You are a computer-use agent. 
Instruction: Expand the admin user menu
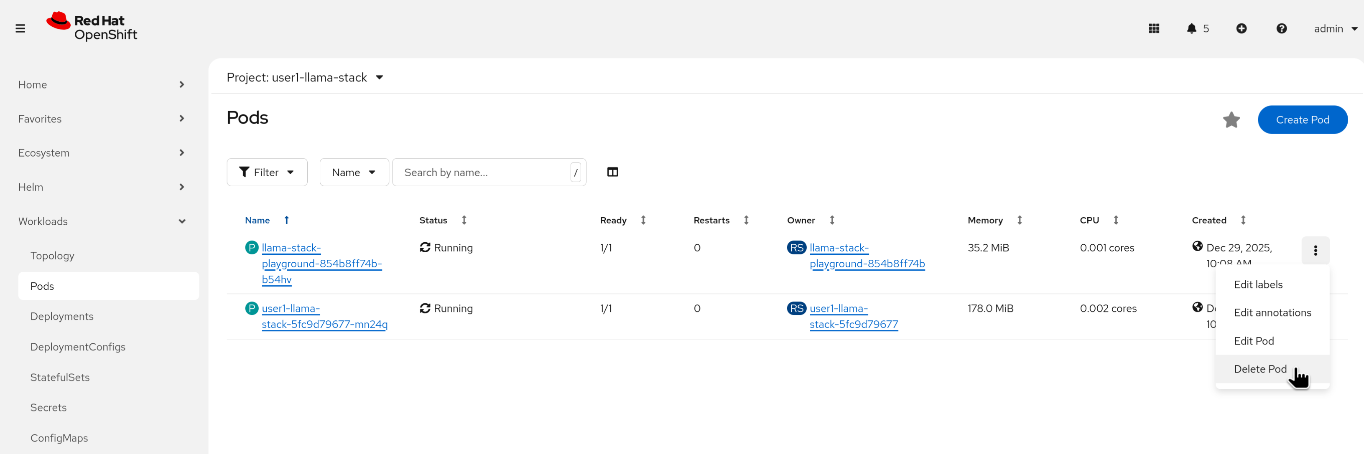pyautogui.click(x=1334, y=28)
